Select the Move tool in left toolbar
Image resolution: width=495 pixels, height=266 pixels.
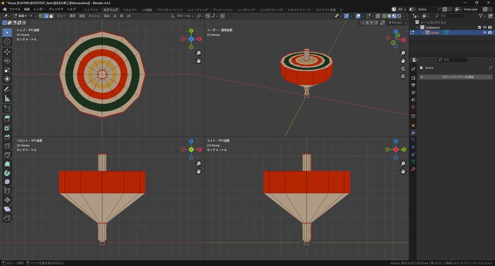click(x=7, y=51)
